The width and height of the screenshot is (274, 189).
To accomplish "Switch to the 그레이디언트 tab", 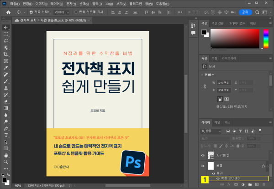I will (237, 23).
